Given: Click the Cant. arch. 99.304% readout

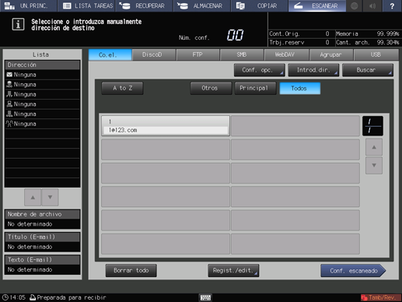Looking at the screenshot, I should 368,42.
